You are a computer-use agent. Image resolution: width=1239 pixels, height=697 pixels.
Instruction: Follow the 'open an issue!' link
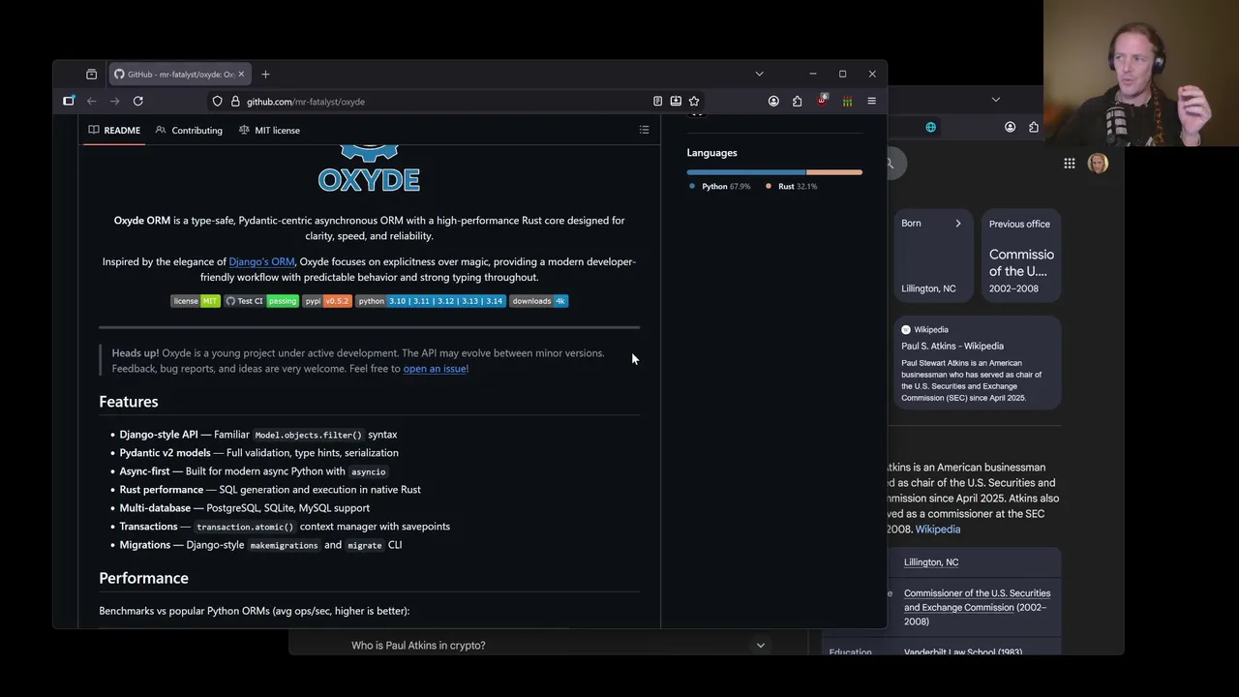click(x=436, y=369)
